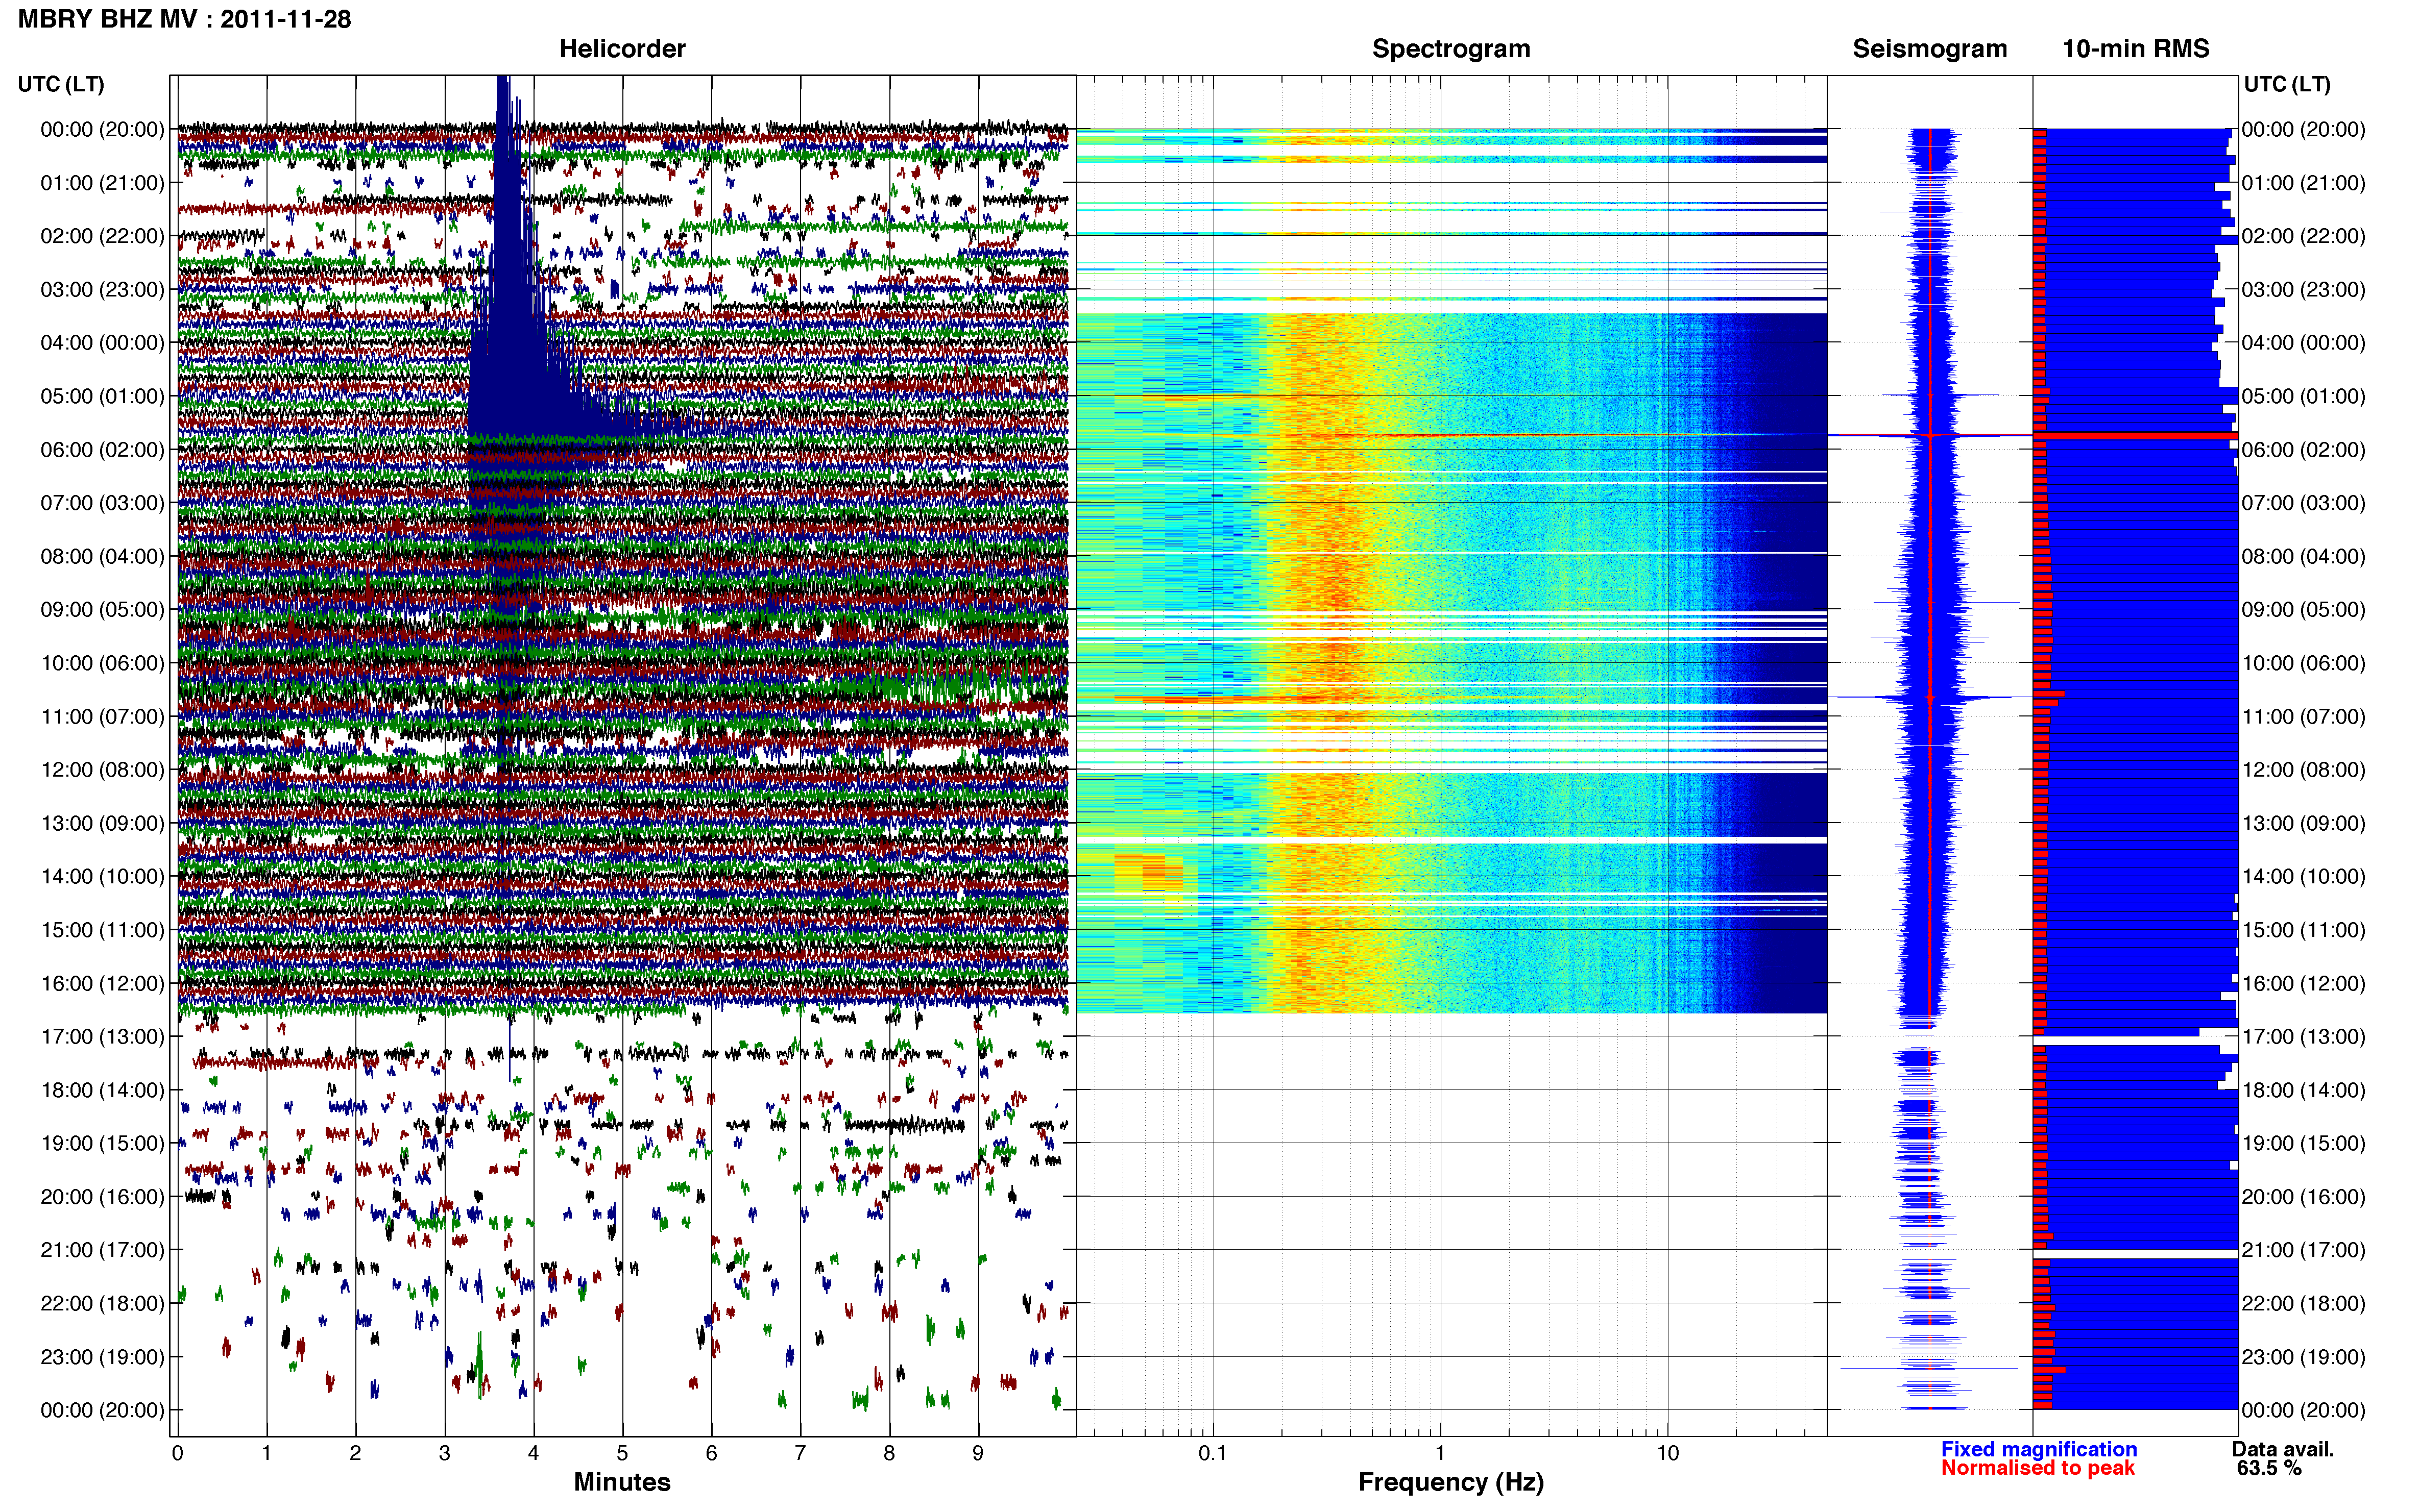Click left time label '23:00 (19:00)'
2420x1512 pixels.
coord(102,1357)
